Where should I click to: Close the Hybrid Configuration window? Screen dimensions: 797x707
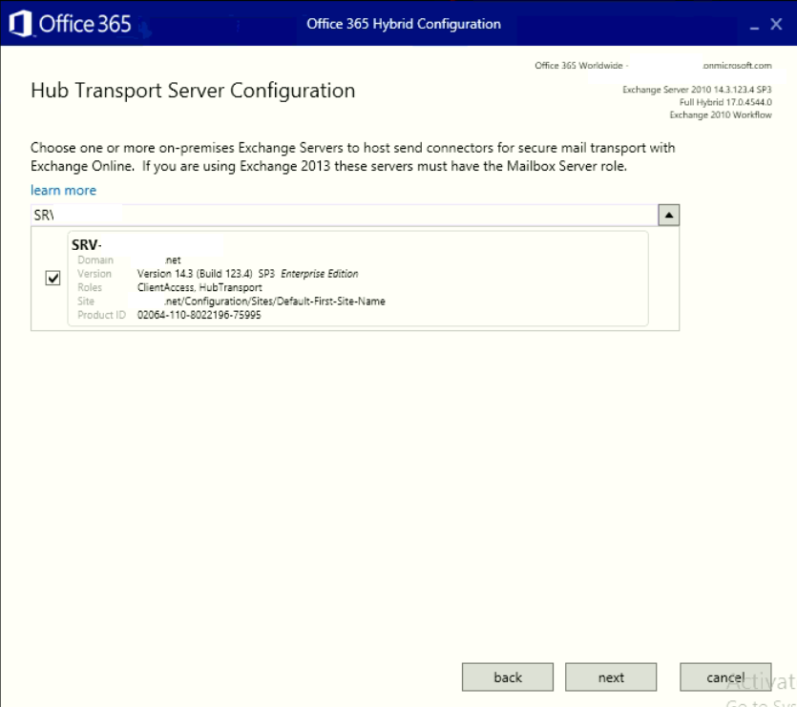pos(776,24)
